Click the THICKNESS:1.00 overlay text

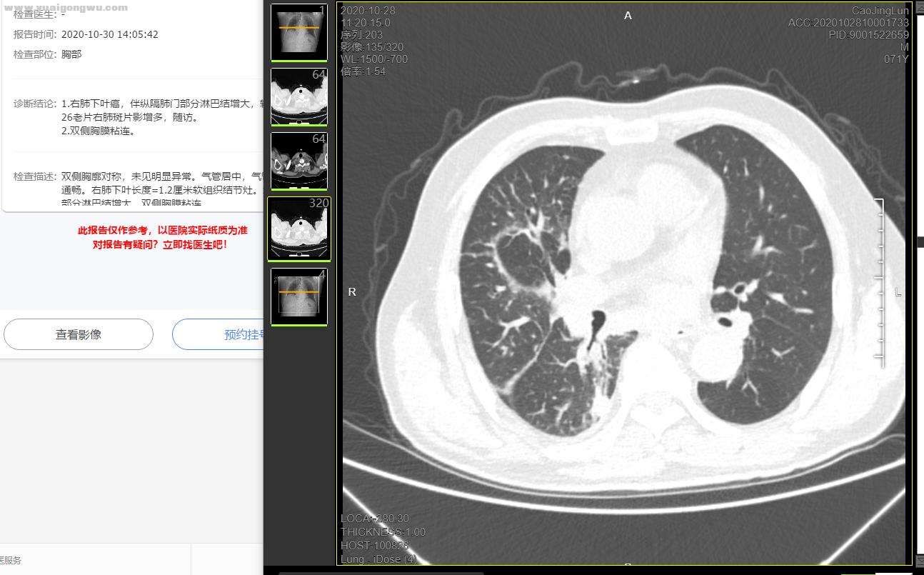click(x=383, y=532)
